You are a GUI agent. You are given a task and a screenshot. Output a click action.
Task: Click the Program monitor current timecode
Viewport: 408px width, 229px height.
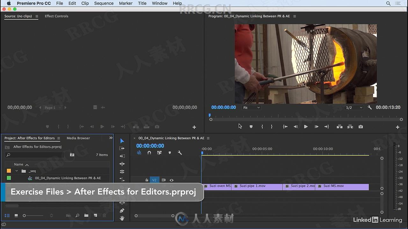point(223,108)
